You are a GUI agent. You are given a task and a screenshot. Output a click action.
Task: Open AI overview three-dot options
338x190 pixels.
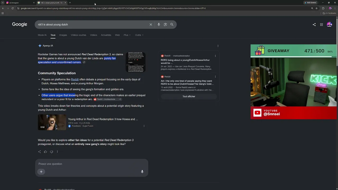point(218,46)
